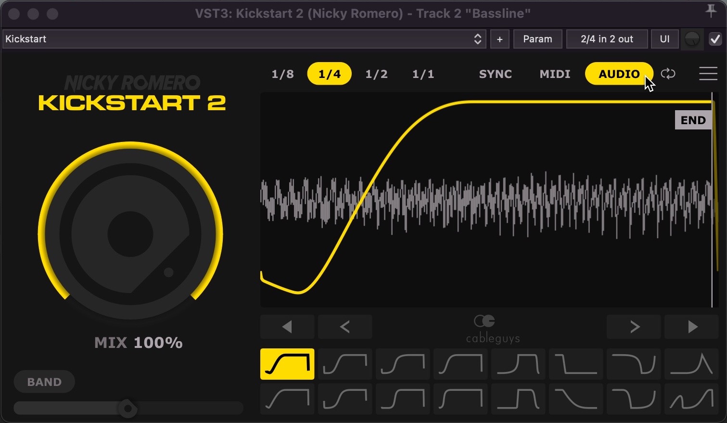
Task: Choose the second curve shape in the bottom preset row
Action: [x=345, y=399]
